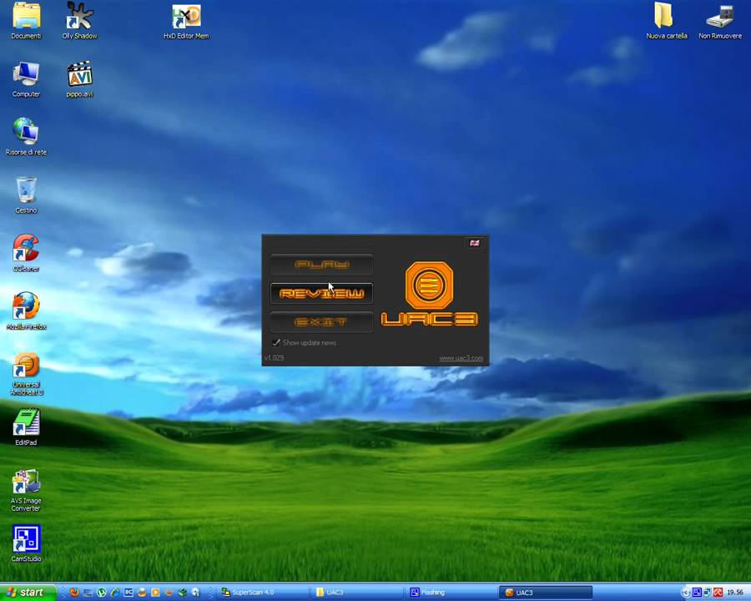Select the CCleaner desktop shortcut
The image size is (751, 601).
point(27,253)
